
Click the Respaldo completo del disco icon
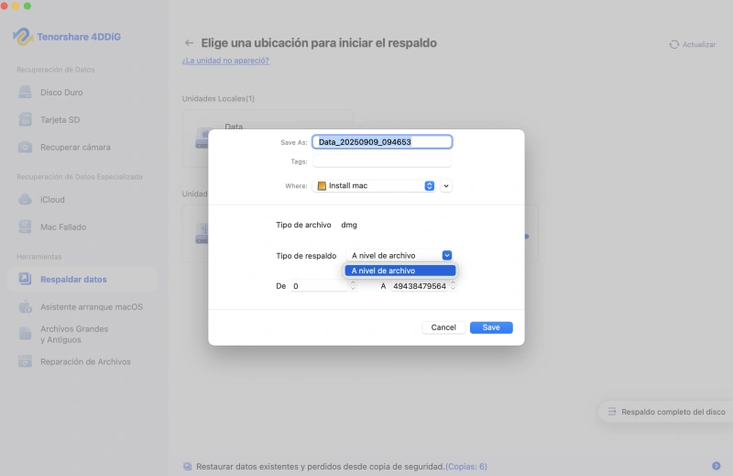tap(611, 412)
